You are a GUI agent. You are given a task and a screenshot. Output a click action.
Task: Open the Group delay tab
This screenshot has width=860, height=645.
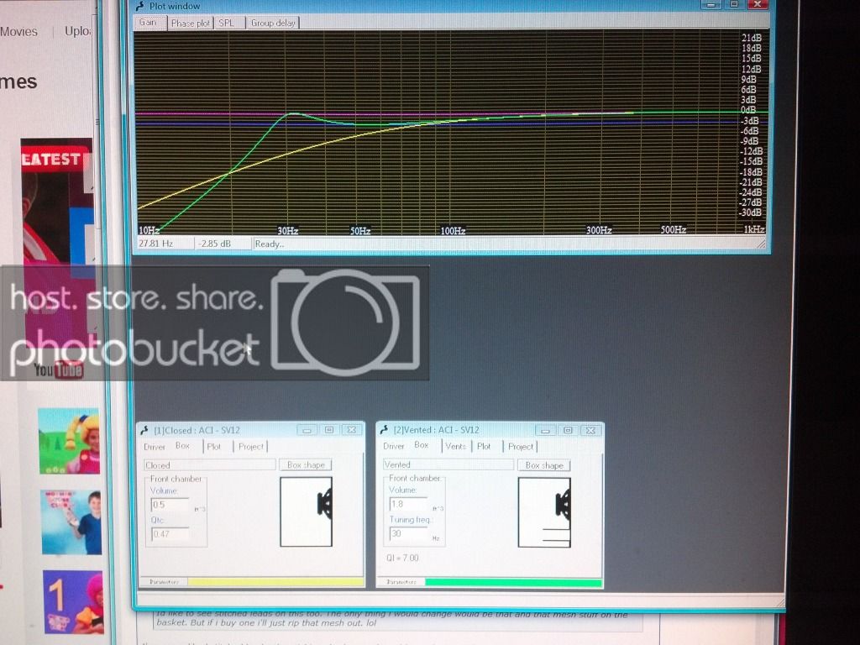coord(273,23)
